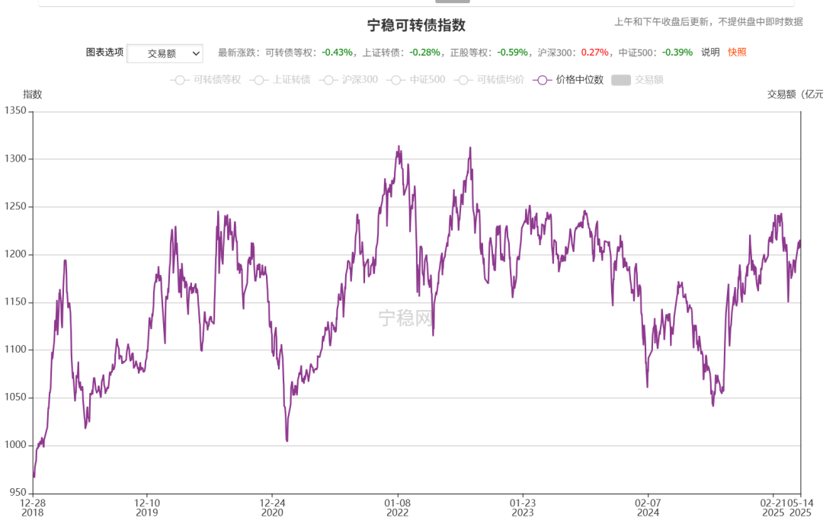Click the 可转债等权 legend circle icon
This screenshot has width=823, height=527.
[180, 80]
